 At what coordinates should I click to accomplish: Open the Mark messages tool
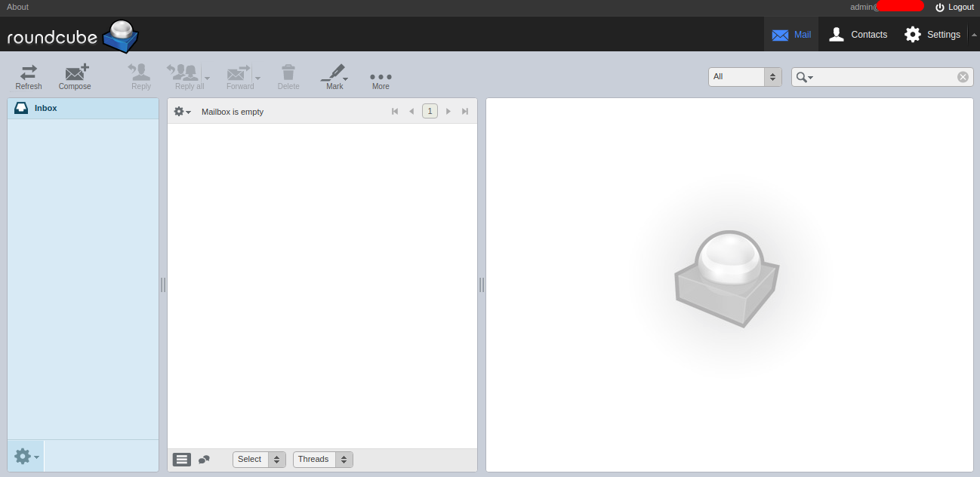click(333, 72)
